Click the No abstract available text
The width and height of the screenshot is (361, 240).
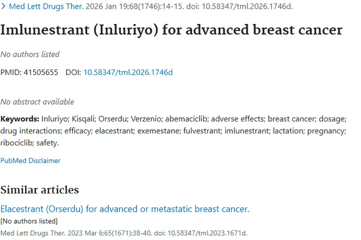[x=37, y=102]
